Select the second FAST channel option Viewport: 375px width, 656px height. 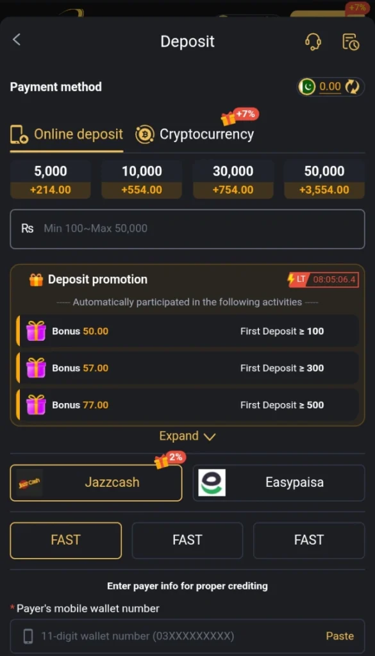pyautogui.click(x=187, y=540)
